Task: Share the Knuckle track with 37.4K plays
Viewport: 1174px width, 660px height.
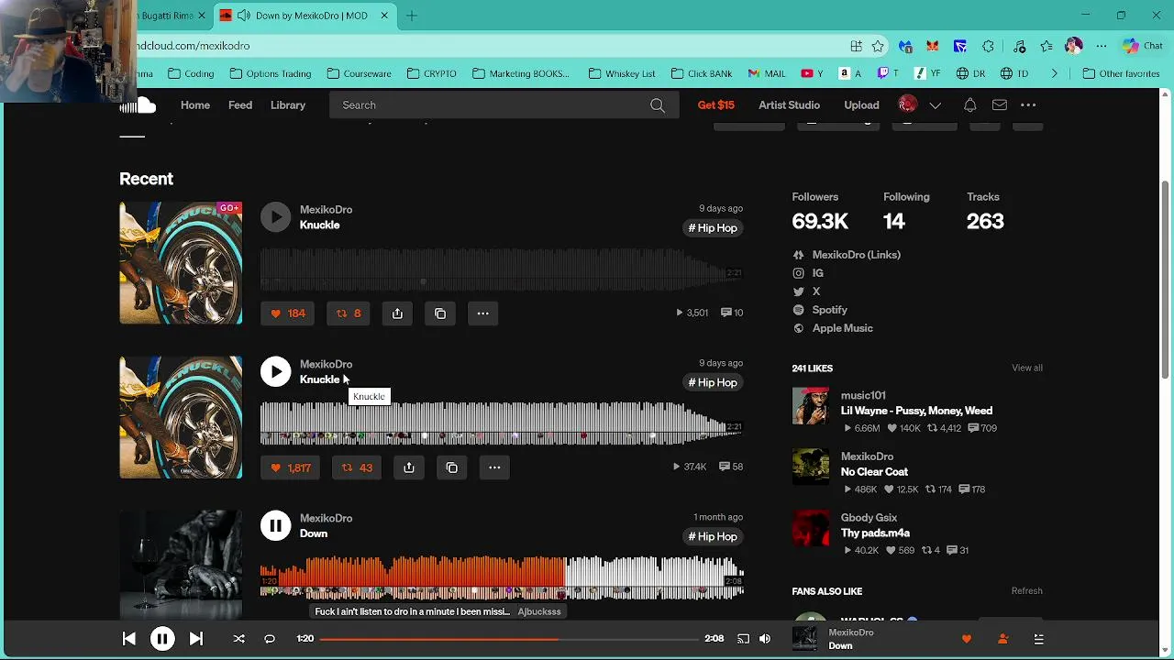Action: point(409,467)
